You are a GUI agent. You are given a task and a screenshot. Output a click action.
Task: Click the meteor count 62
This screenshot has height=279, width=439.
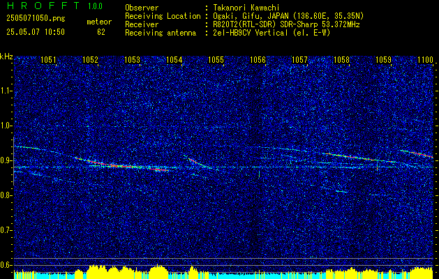(101, 32)
